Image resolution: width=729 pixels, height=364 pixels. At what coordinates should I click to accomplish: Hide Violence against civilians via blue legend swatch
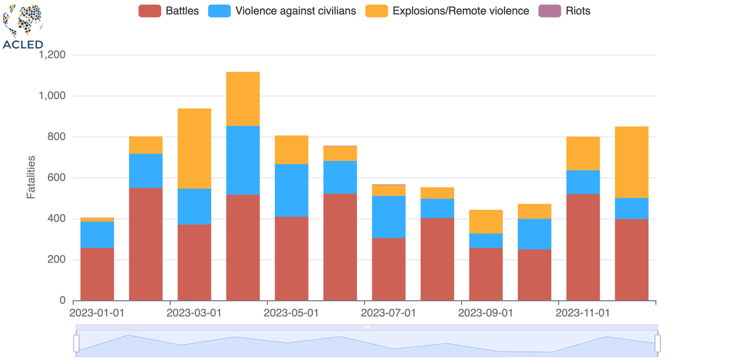click(219, 11)
